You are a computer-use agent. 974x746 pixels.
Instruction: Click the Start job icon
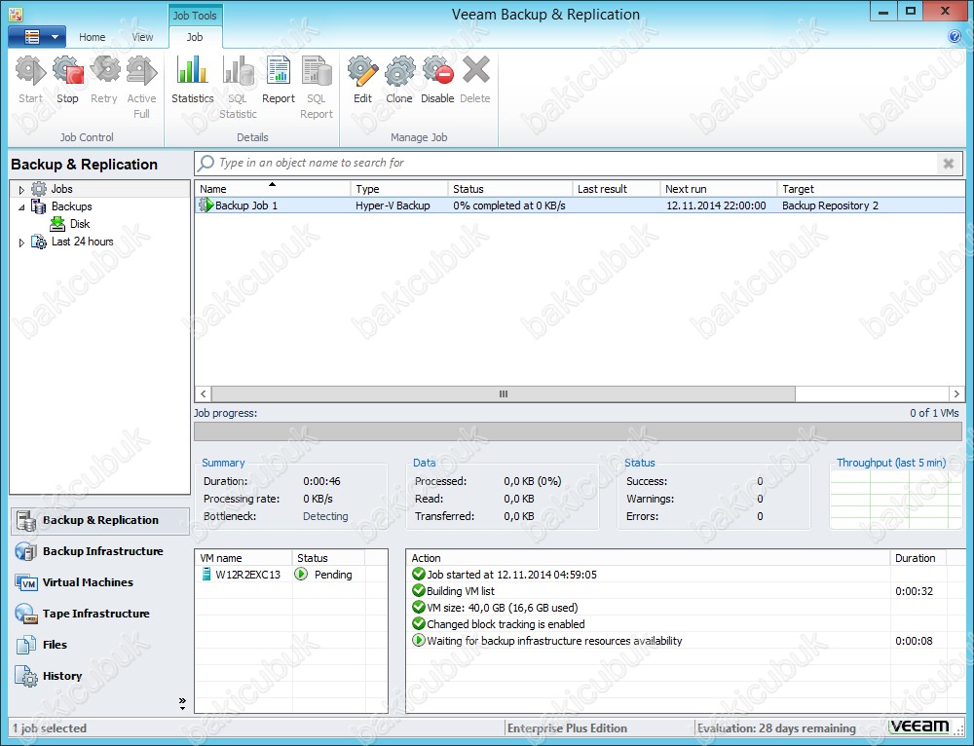[x=30, y=80]
